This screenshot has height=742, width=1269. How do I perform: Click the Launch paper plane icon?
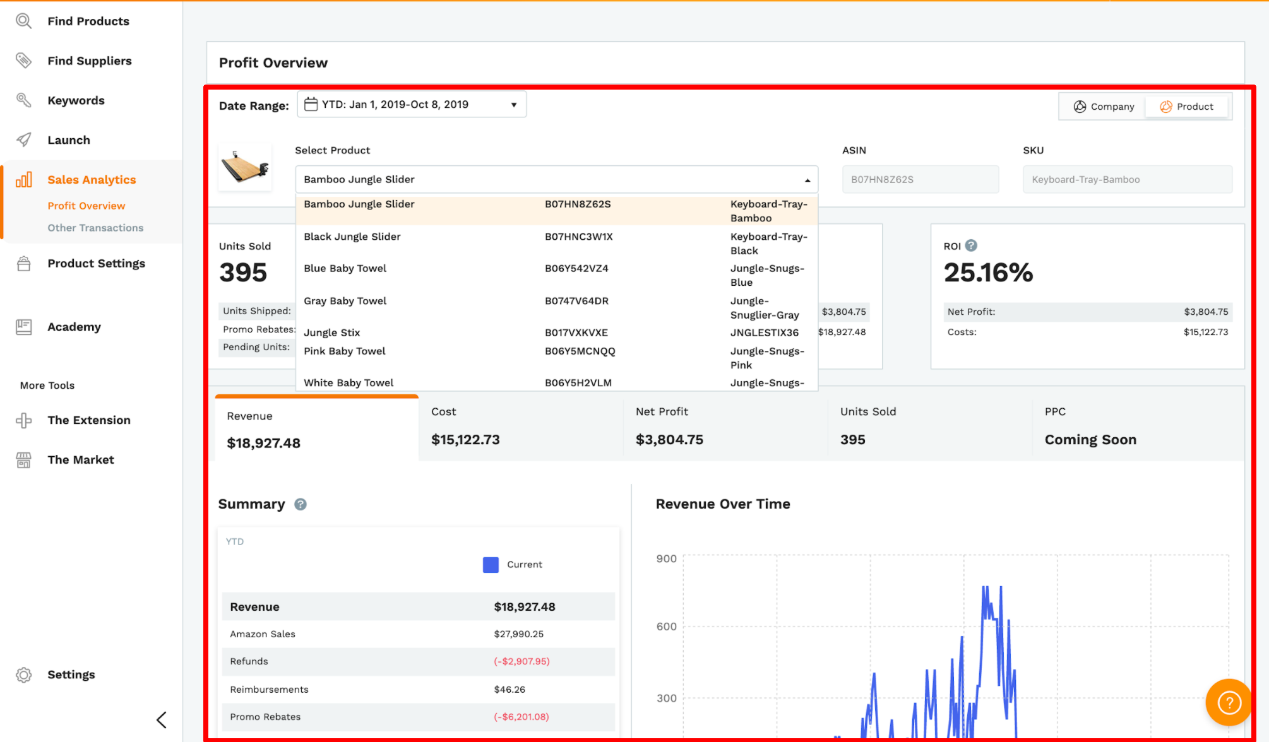pos(23,140)
